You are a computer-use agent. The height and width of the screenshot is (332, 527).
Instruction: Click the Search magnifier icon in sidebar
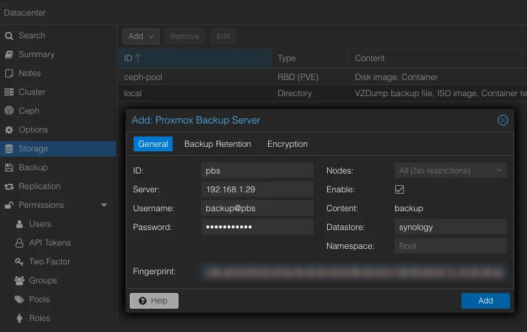click(9, 36)
